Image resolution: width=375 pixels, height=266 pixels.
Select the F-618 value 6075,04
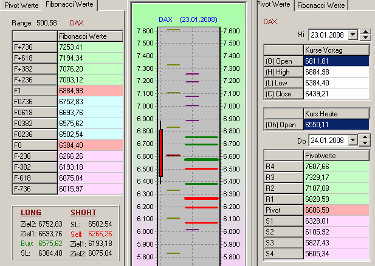[x=90, y=178]
